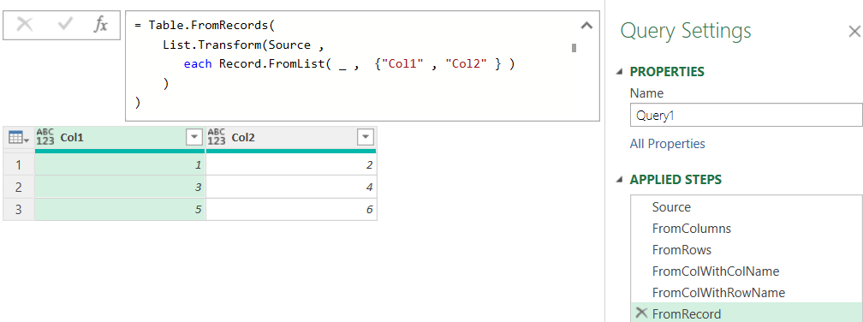863x322 pixels.
Task: Select the FromColumns applied step
Action: coord(747,229)
